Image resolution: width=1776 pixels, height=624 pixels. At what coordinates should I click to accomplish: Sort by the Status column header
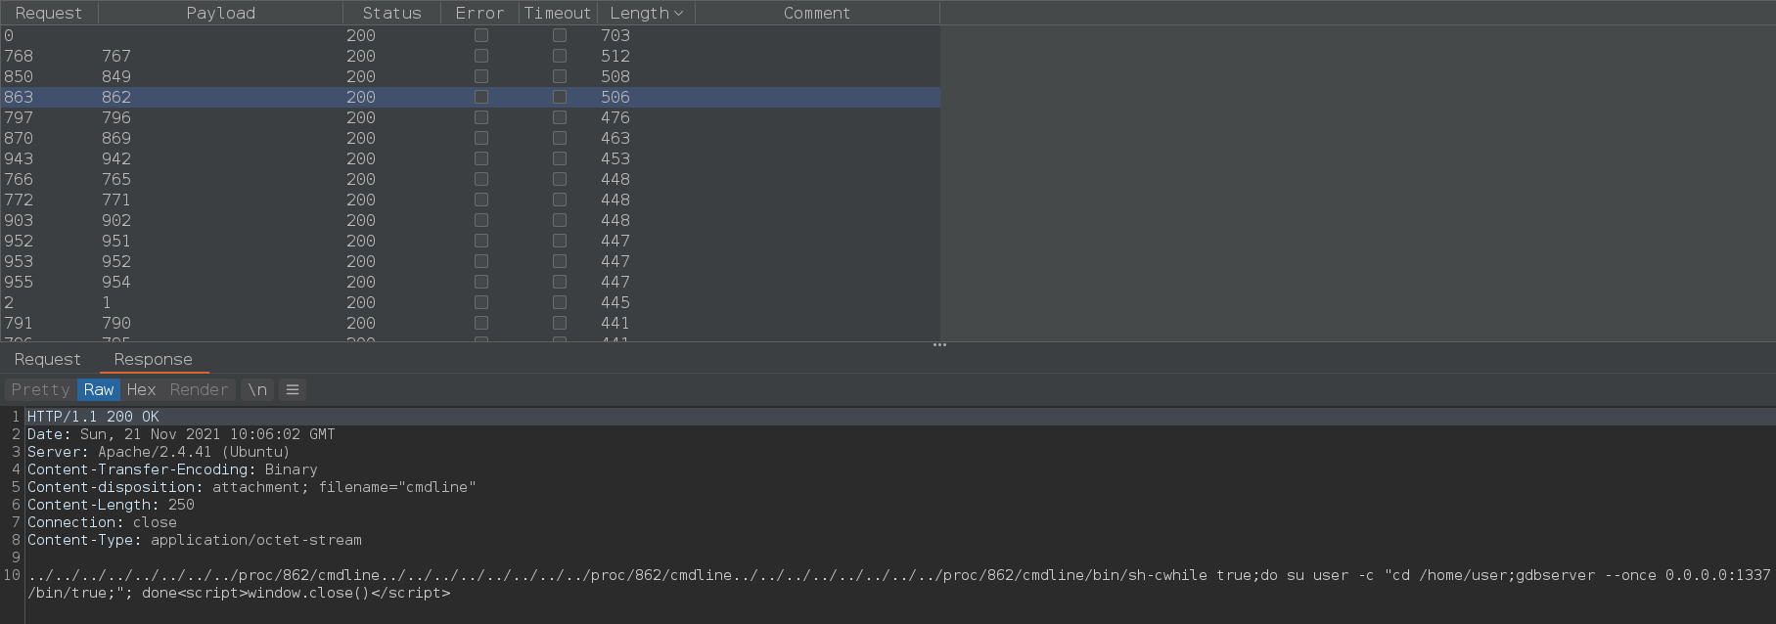(391, 13)
